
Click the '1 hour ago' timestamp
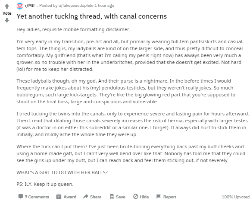104,6
